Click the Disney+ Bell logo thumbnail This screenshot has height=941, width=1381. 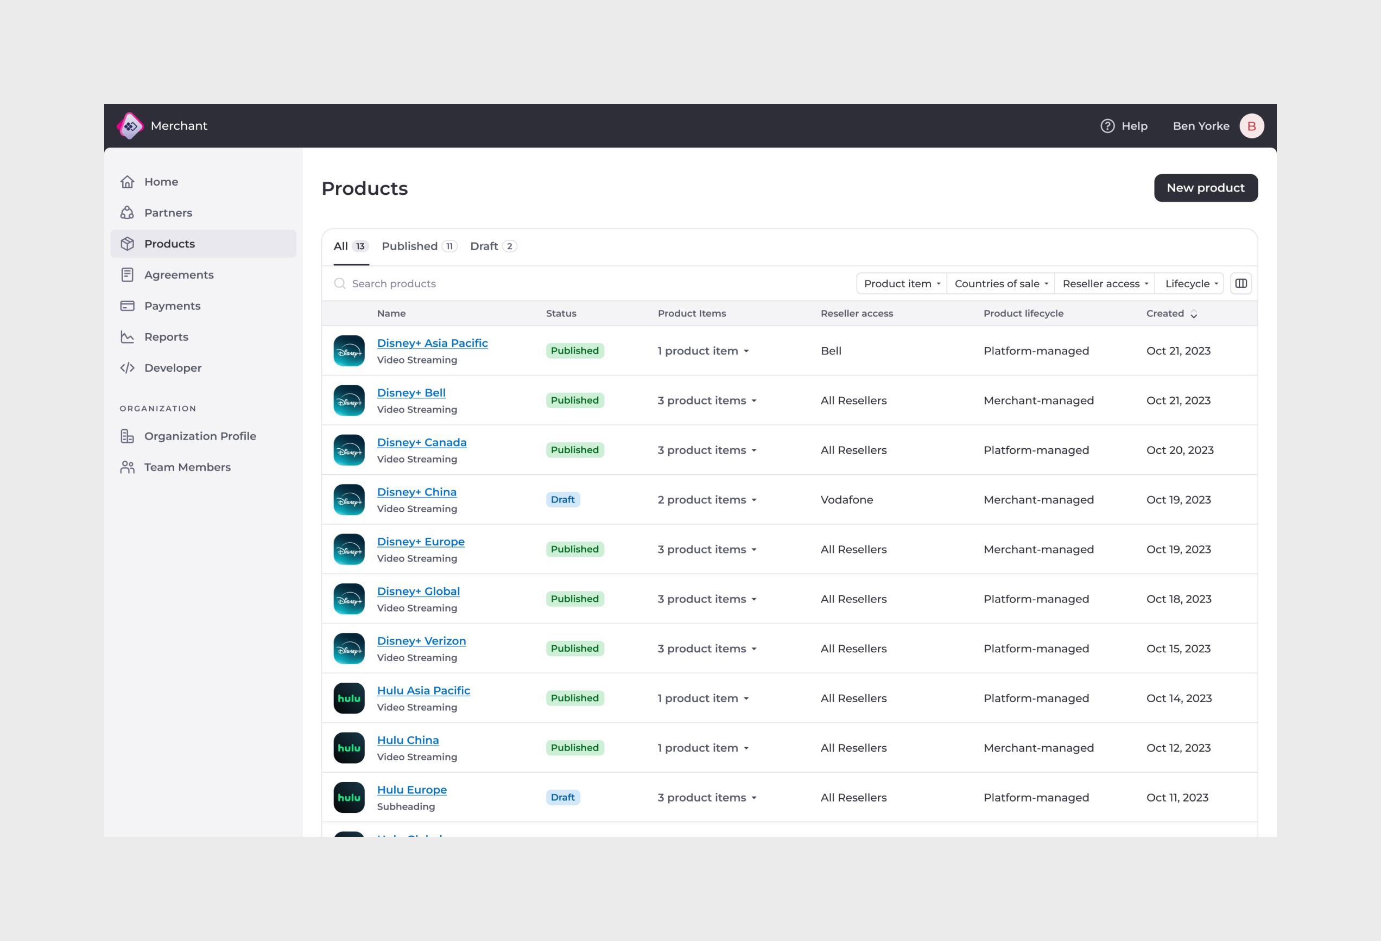click(x=349, y=400)
